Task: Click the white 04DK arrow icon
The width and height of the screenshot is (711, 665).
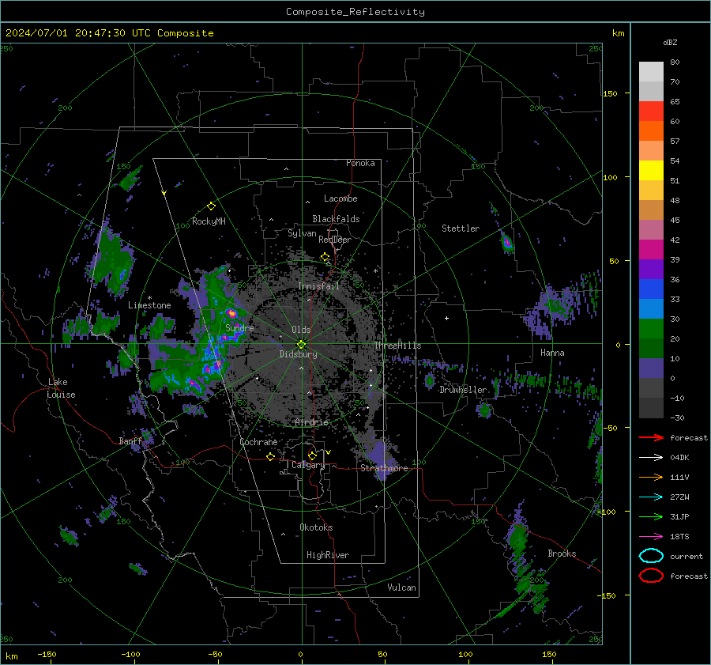Action: pyautogui.click(x=651, y=458)
